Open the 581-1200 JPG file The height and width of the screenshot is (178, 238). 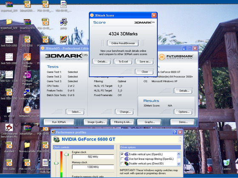coord(27,39)
